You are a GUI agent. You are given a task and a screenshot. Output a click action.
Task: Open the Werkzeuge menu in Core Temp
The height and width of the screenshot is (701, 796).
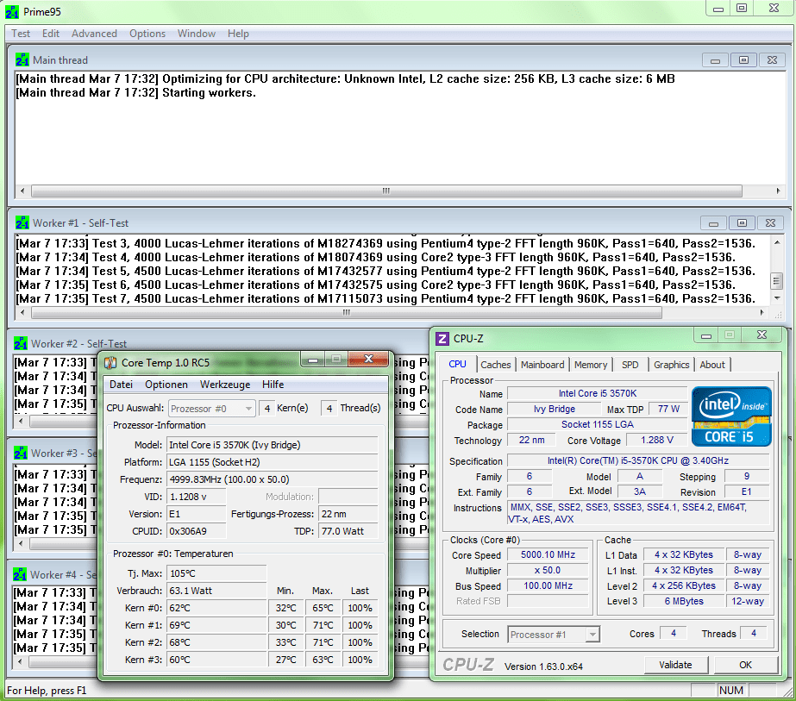coord(225,385)
